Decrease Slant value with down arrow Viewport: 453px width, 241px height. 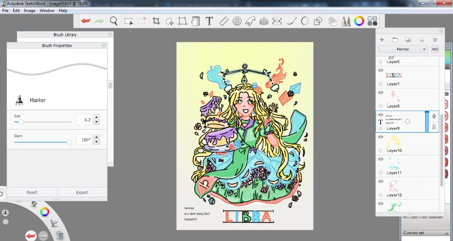click(96, 142)
